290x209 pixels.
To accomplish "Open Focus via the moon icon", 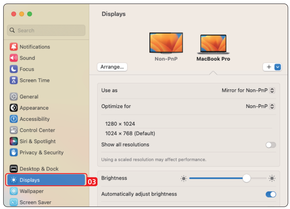I will point(14,69).
